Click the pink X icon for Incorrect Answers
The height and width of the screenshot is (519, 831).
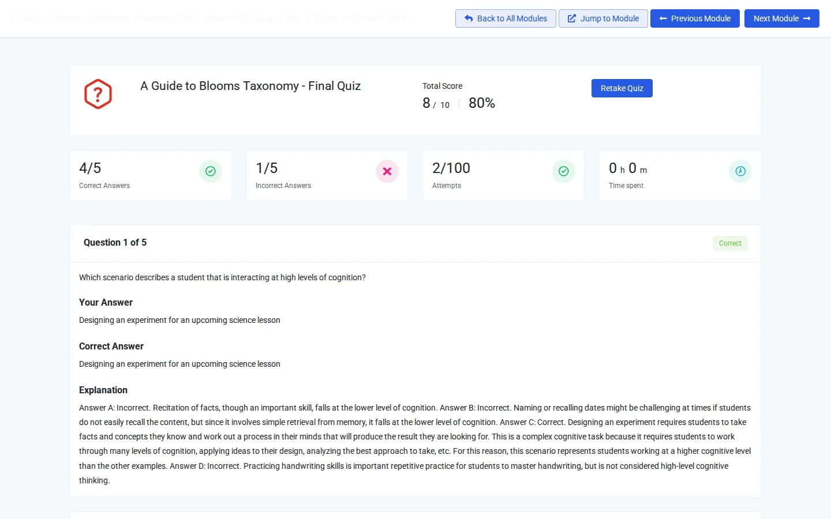click(x=387, y=171)
